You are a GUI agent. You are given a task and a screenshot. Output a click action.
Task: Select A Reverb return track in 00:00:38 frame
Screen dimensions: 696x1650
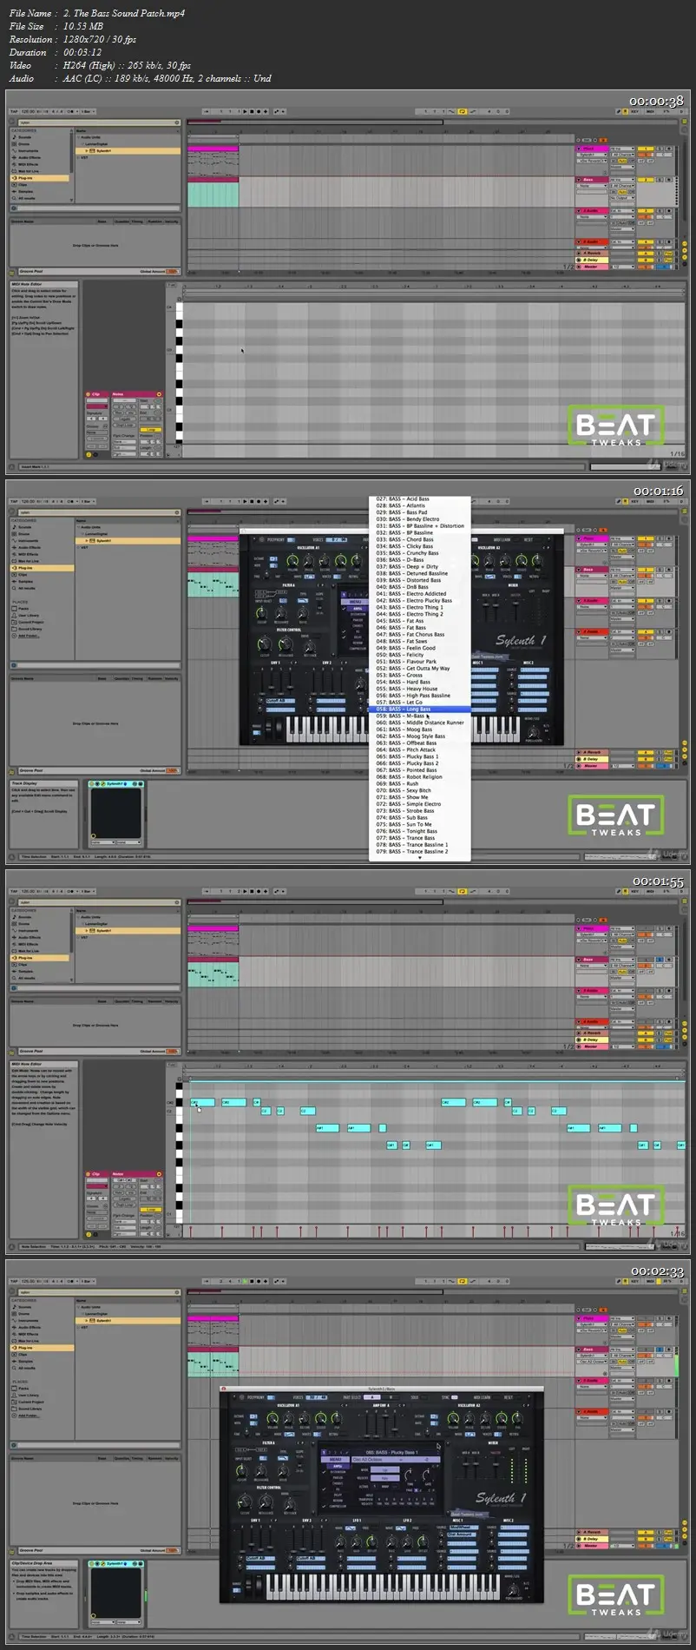(591, 253)
